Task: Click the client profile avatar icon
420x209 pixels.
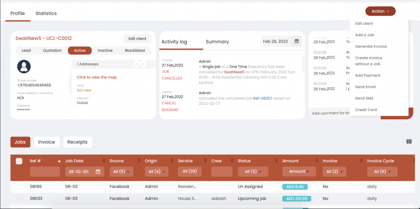Action: pos(24,66)
